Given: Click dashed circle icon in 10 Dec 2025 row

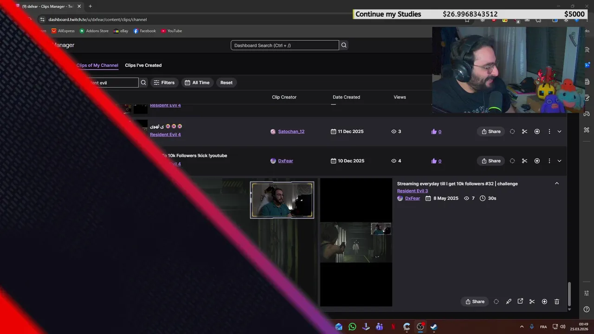Looking at the screenshot, I should pos(512,161).
